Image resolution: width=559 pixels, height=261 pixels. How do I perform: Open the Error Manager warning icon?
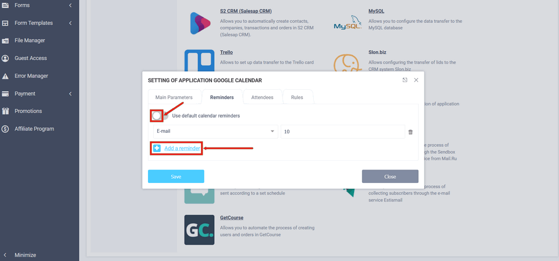click(x=5, y=76)
